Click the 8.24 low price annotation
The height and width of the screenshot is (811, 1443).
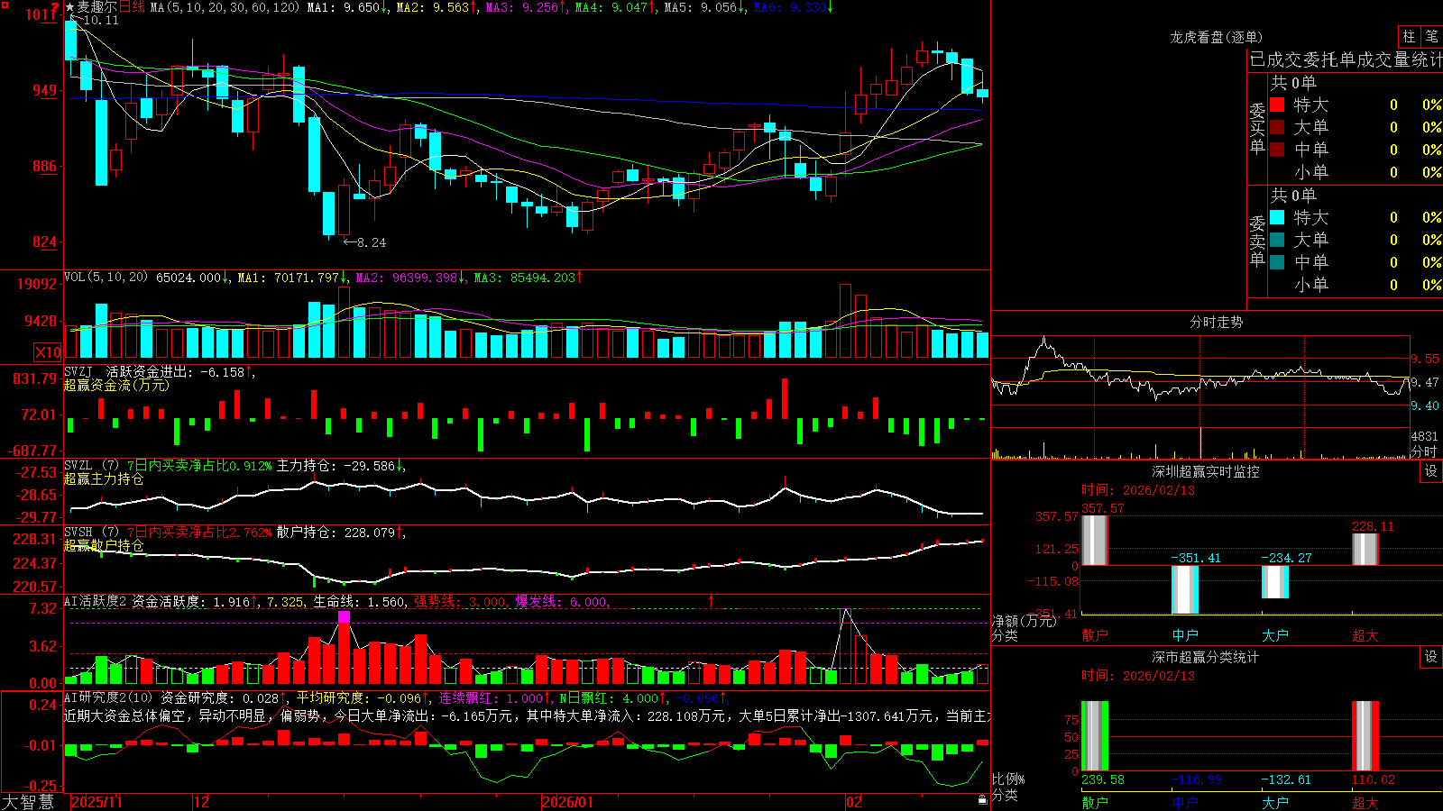[364, 242]
